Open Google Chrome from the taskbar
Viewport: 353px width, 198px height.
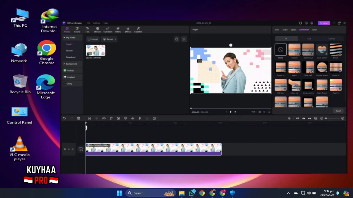pos(202,193)
